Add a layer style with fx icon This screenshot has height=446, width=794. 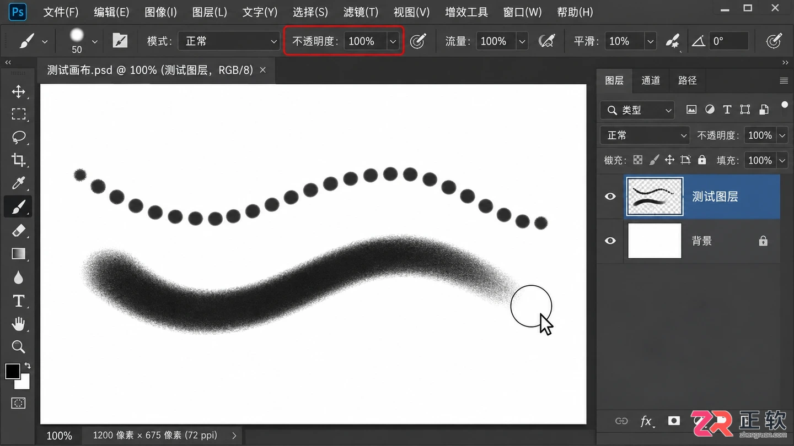point(647,421)
